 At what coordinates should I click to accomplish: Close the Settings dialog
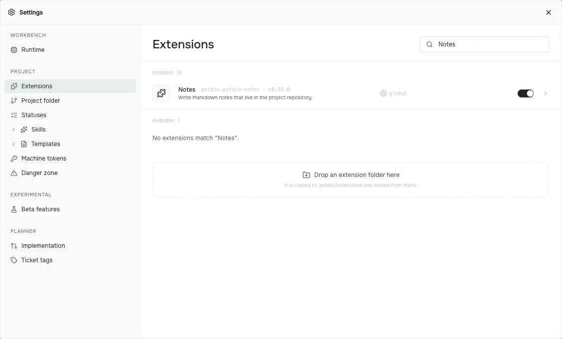coord(549,12)
